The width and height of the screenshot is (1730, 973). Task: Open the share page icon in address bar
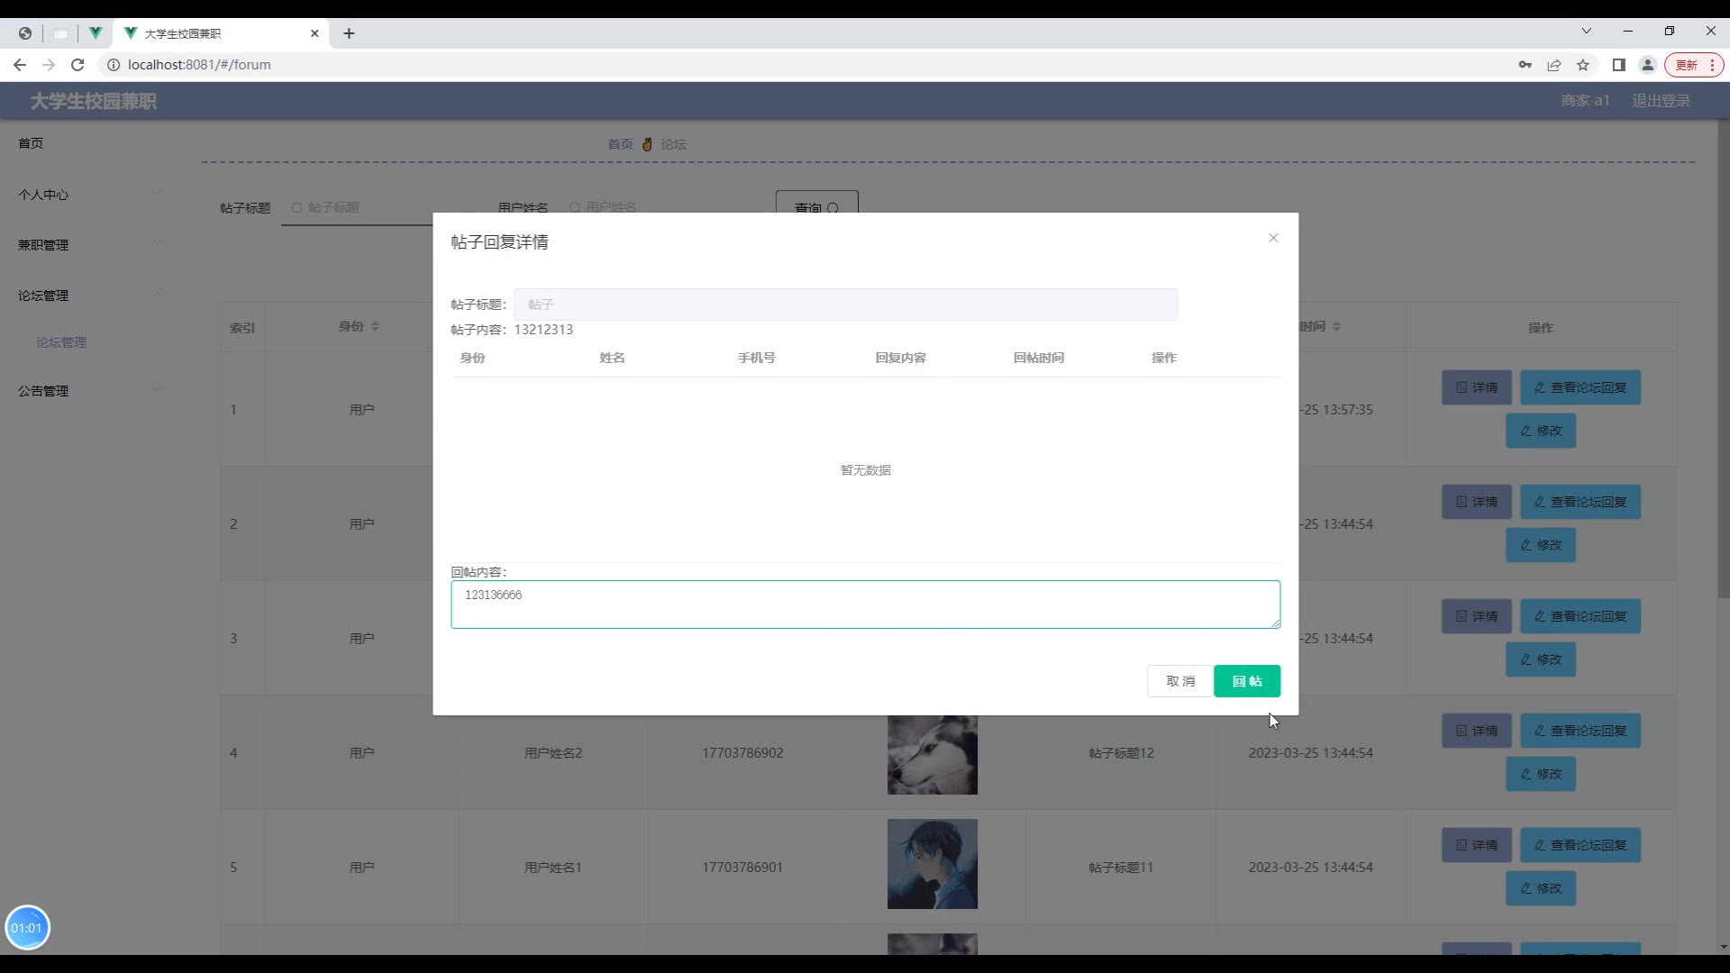pos(1554,65)
